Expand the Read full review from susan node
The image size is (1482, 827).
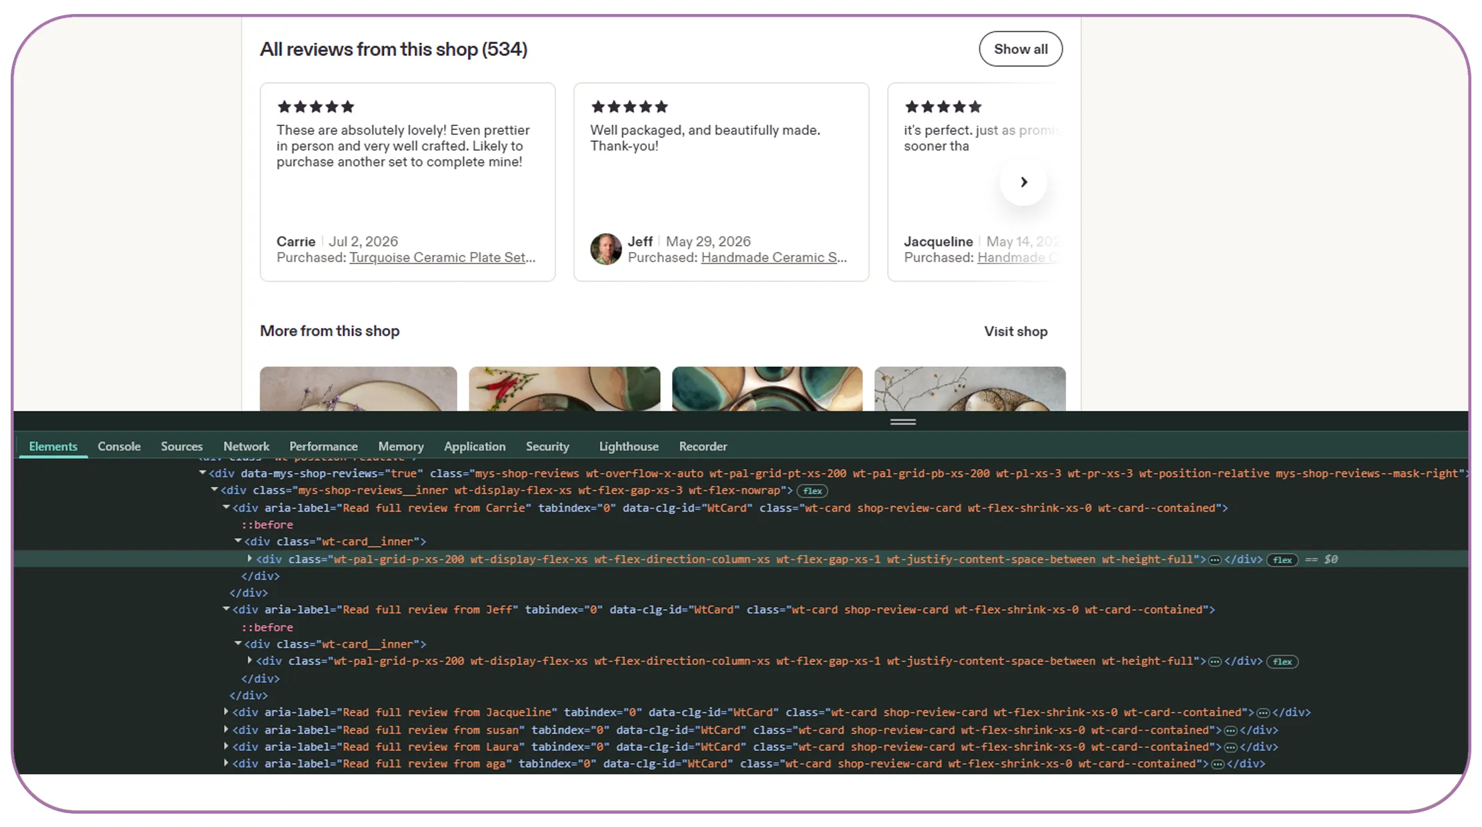point(227,730)
